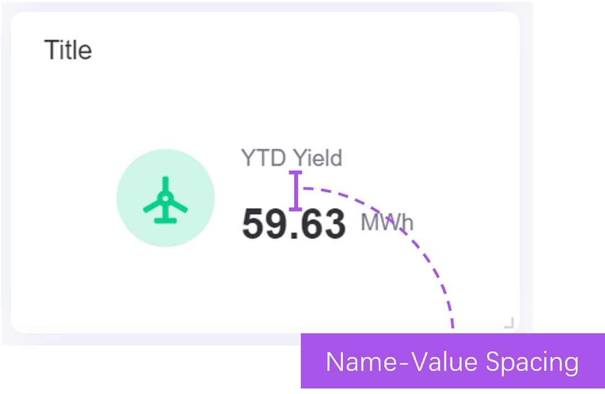Click the green wind turbine icon
605x394 pixels.
point(165,200)
